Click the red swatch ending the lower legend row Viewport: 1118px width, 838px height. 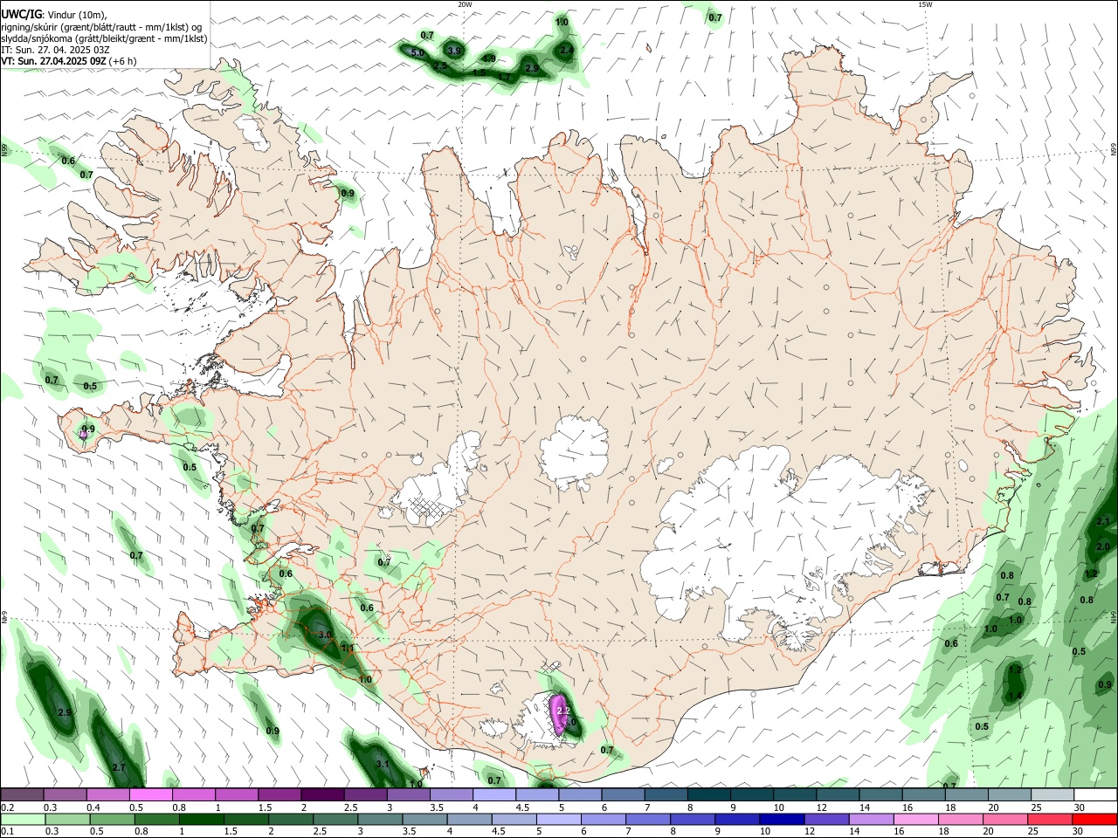(x=1095, y=819)
